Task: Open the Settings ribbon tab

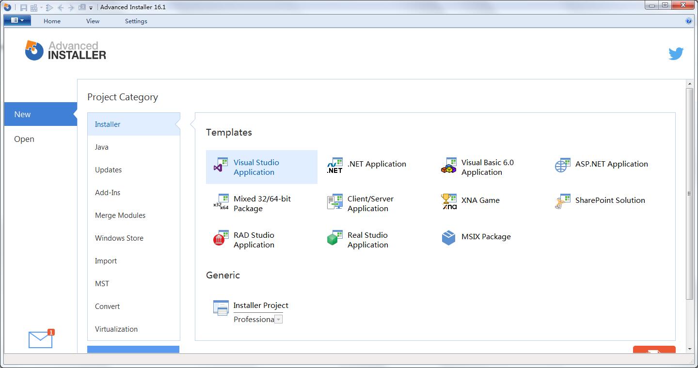Action: point(136,21)
